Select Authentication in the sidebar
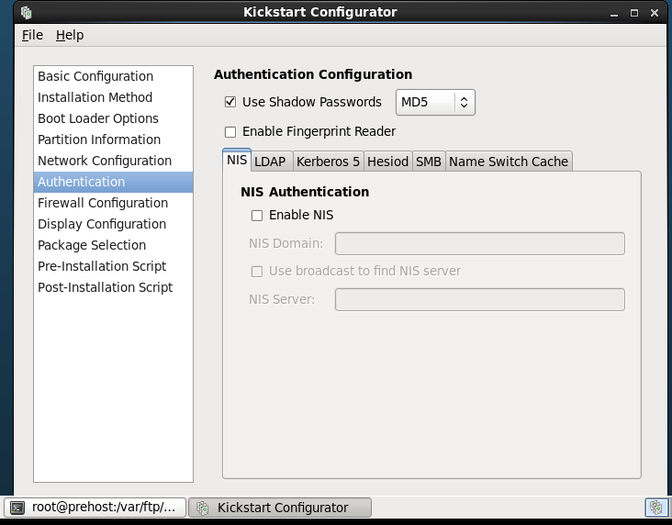 tap(113, 182)
